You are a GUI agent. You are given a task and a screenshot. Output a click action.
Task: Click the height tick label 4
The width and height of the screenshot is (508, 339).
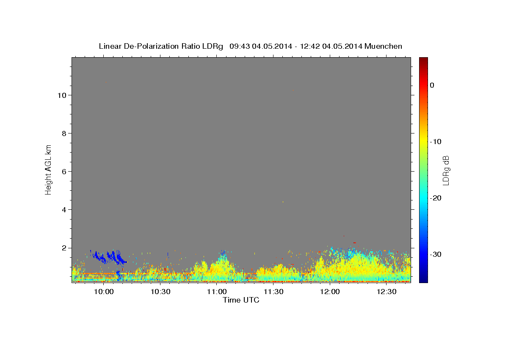click(x=64, y=210)
